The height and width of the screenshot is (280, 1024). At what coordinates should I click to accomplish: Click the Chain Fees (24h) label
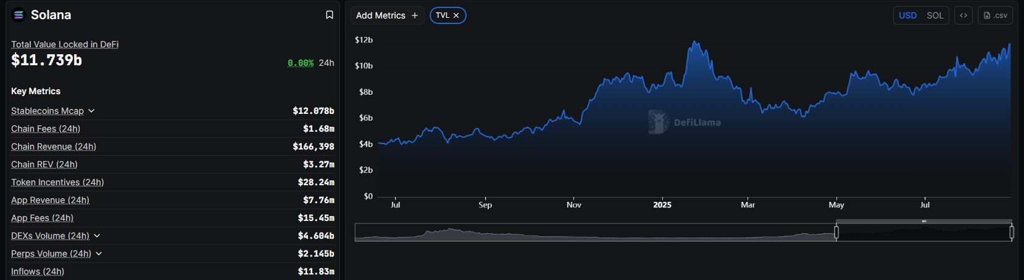[x=46, y=129]
